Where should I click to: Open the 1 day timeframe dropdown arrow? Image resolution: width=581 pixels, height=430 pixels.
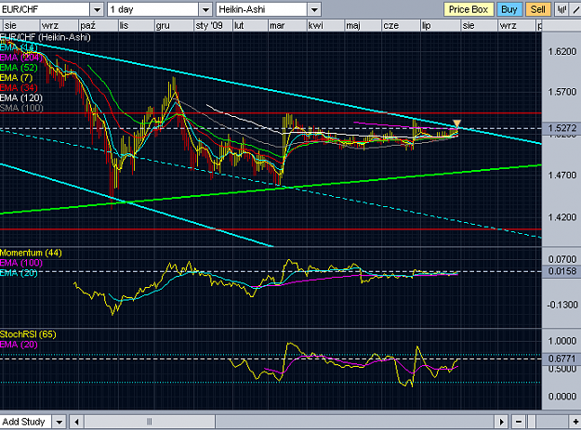[205, 9]
